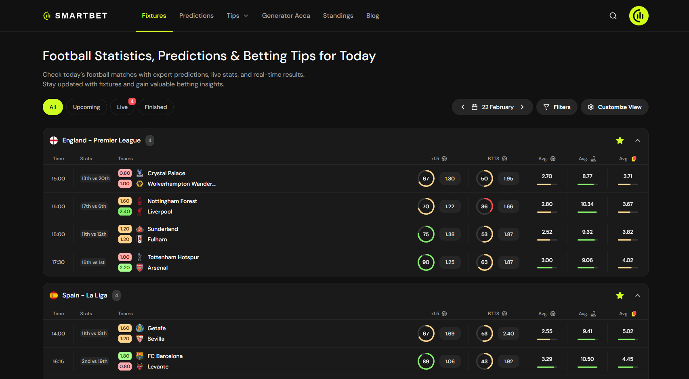Open the Generator Acca page
Screen dimensions: 689x379
click(286, 16)
